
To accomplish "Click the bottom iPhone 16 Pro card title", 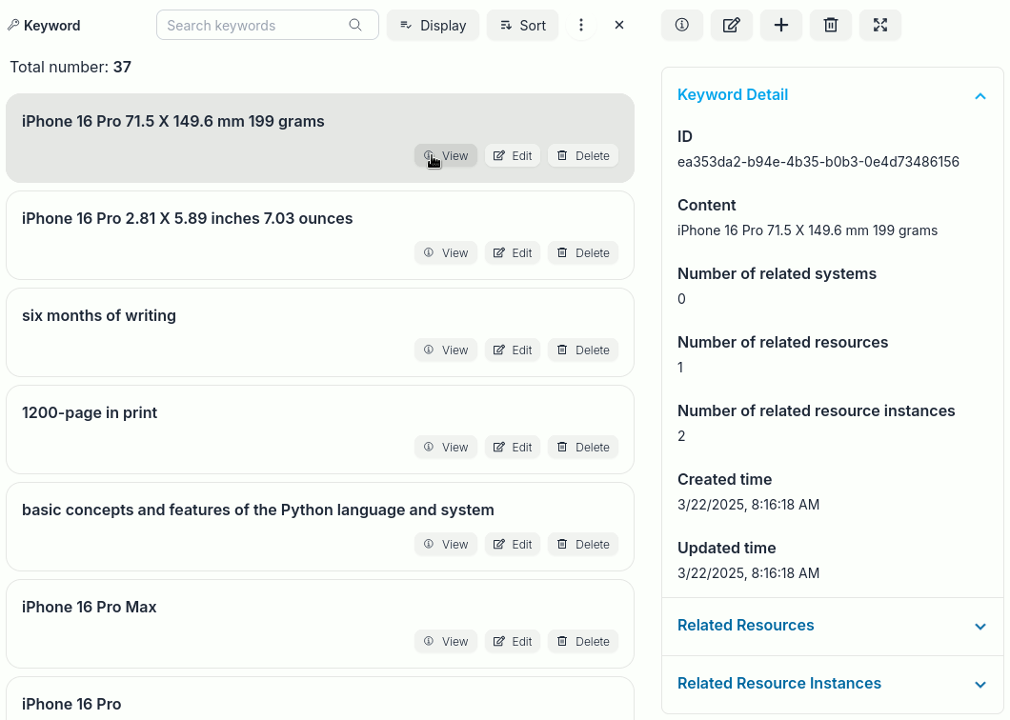I will tap(71, 705).
